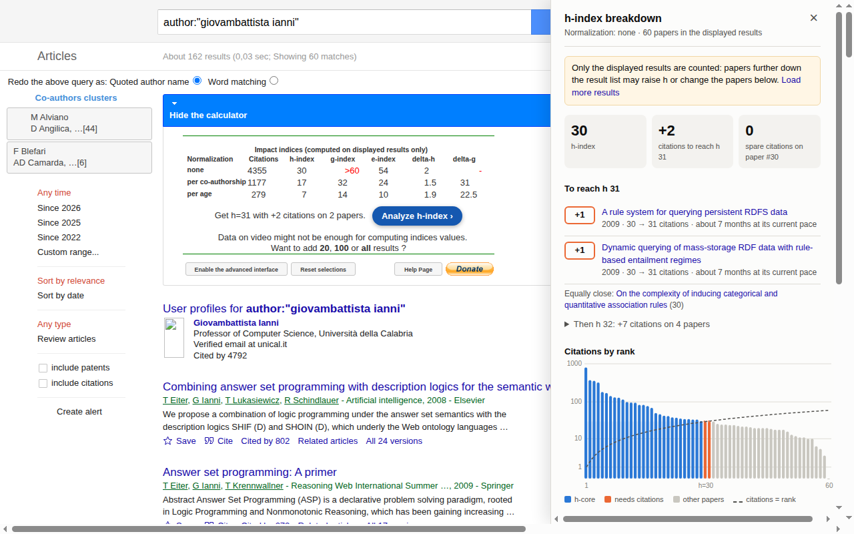Viewport: 854px width, 534px height.
Task: Focus the search query input field
Action: point(344,22)
